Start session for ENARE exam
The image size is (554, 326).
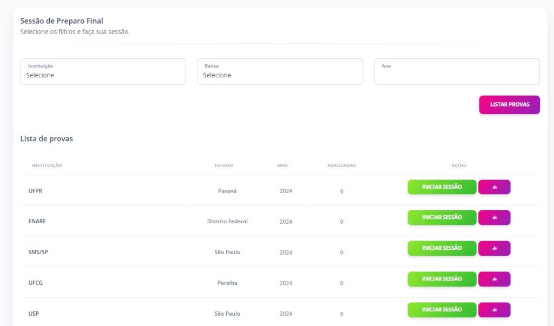pos(441,217)
